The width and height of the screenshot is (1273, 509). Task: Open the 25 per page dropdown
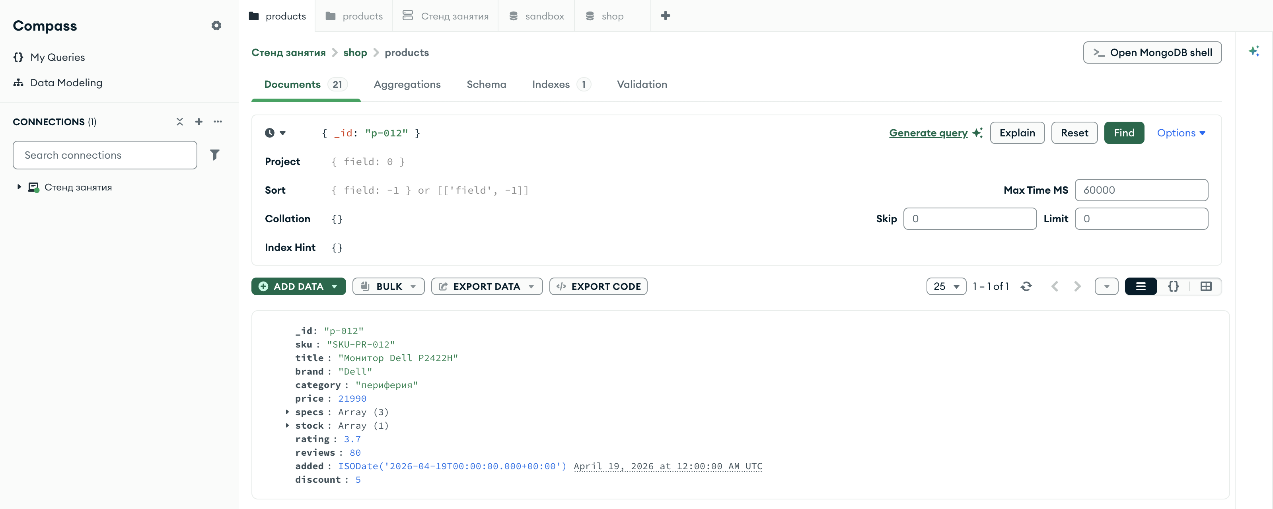[946, 287]
